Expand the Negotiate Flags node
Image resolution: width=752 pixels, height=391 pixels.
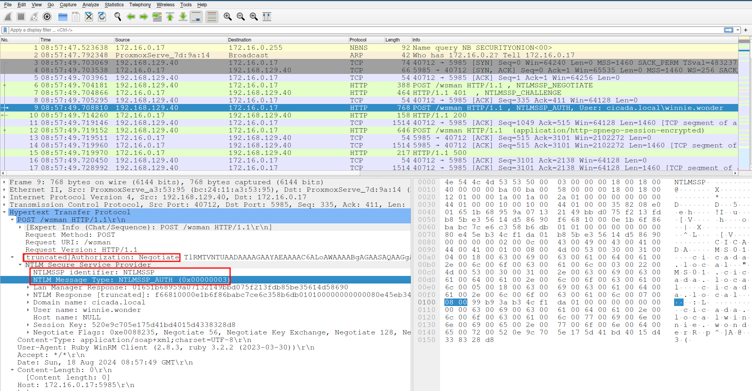click(28, 332)
